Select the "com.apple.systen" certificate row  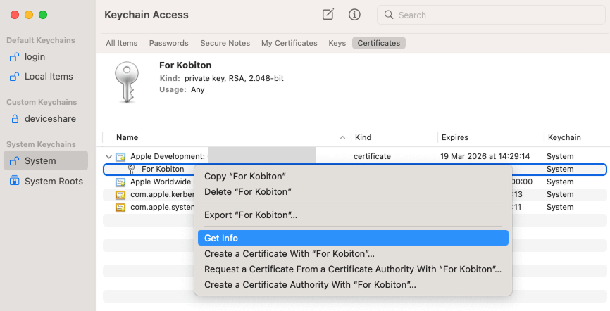pyautogui.click(x=355, y=207)
